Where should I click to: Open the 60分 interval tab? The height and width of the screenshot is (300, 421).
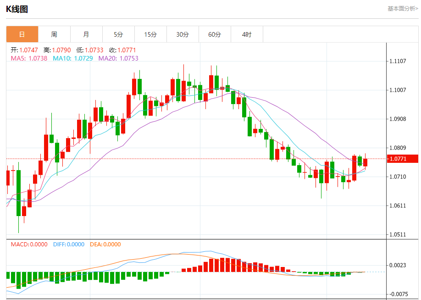point(215,34)
